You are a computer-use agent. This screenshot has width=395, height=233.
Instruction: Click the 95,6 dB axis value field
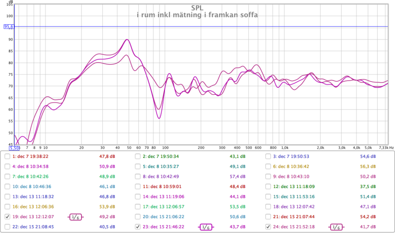click(9, 27)
